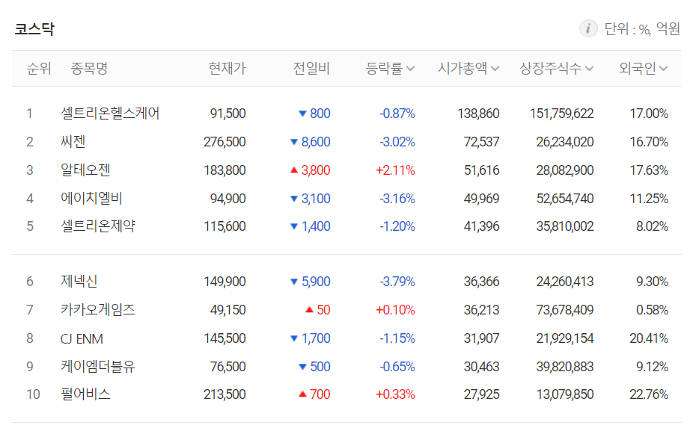Click foreign ownership value 17.63%
The image size is (693, 431).
tap(649, 170)
